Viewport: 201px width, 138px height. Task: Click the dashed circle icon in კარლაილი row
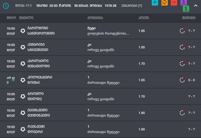[182, 64]
